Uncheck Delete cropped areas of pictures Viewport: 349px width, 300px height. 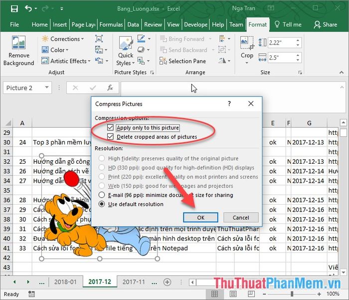coord(111,137)
